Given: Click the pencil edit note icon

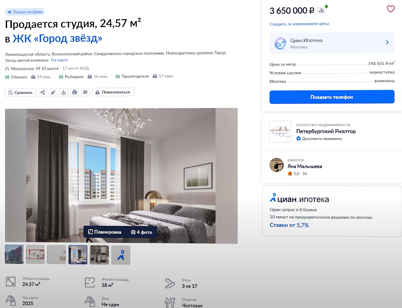Looking at the screenshot, I should pos(53,92).
